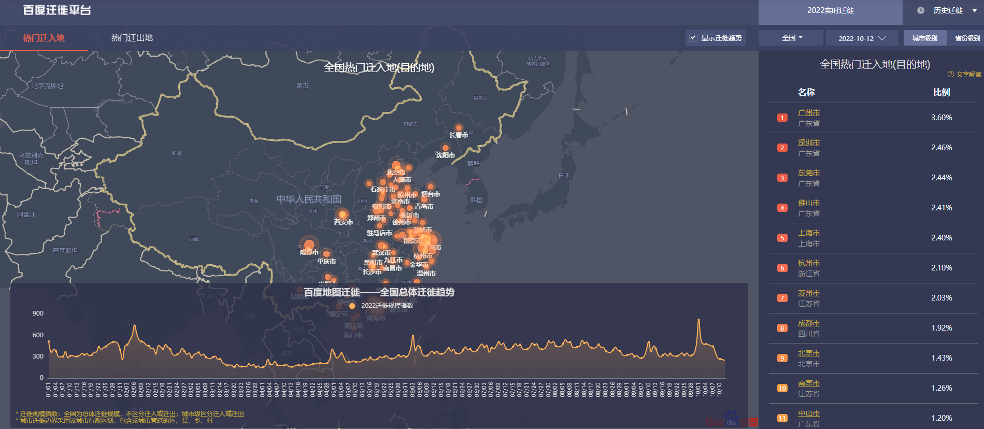Image resolution: width=984 pixels, height=429 pixels.
Task: Switch ranking to 省份级别 view
Action: tap(967, 38)
